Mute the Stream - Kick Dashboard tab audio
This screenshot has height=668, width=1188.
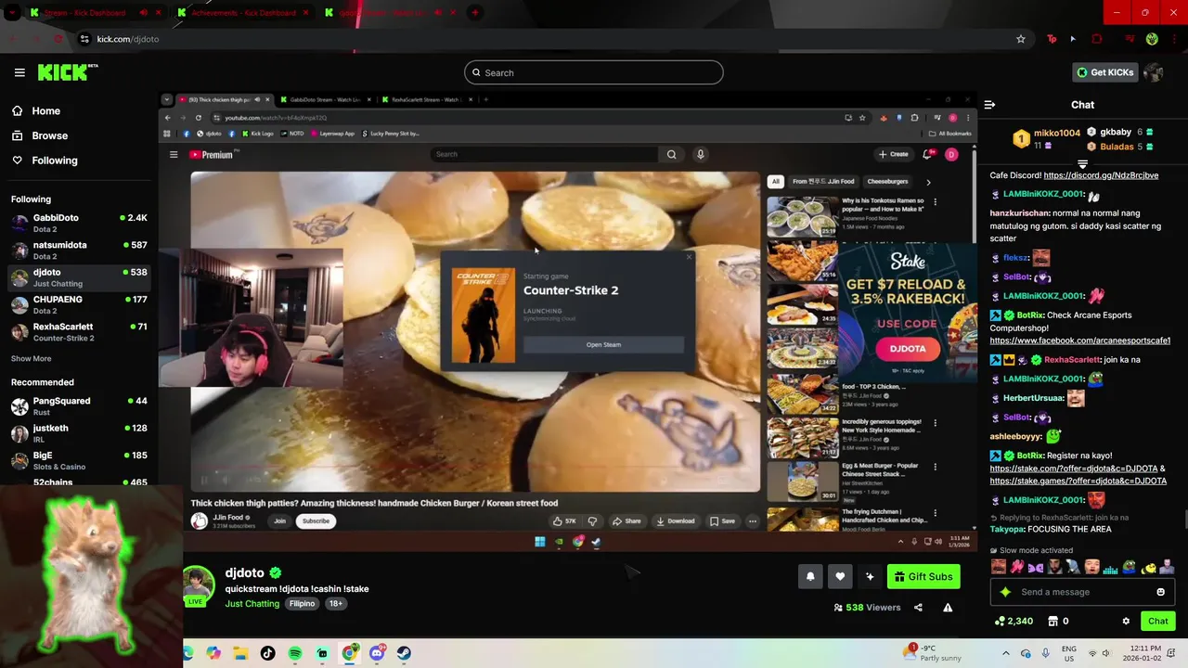[x=143, y=13]
